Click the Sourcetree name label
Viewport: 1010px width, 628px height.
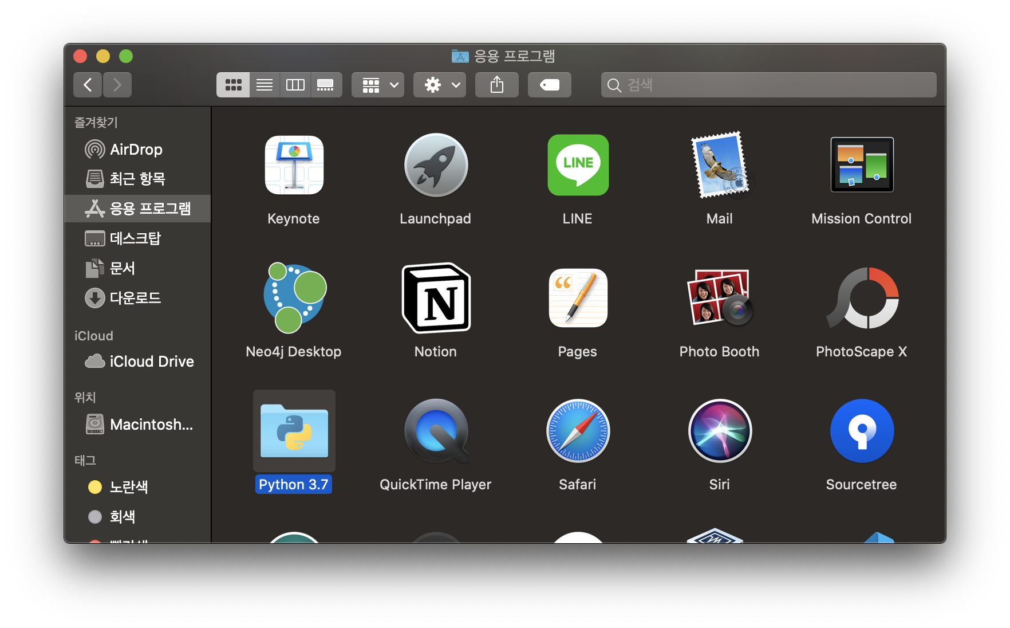pos(862,484)
